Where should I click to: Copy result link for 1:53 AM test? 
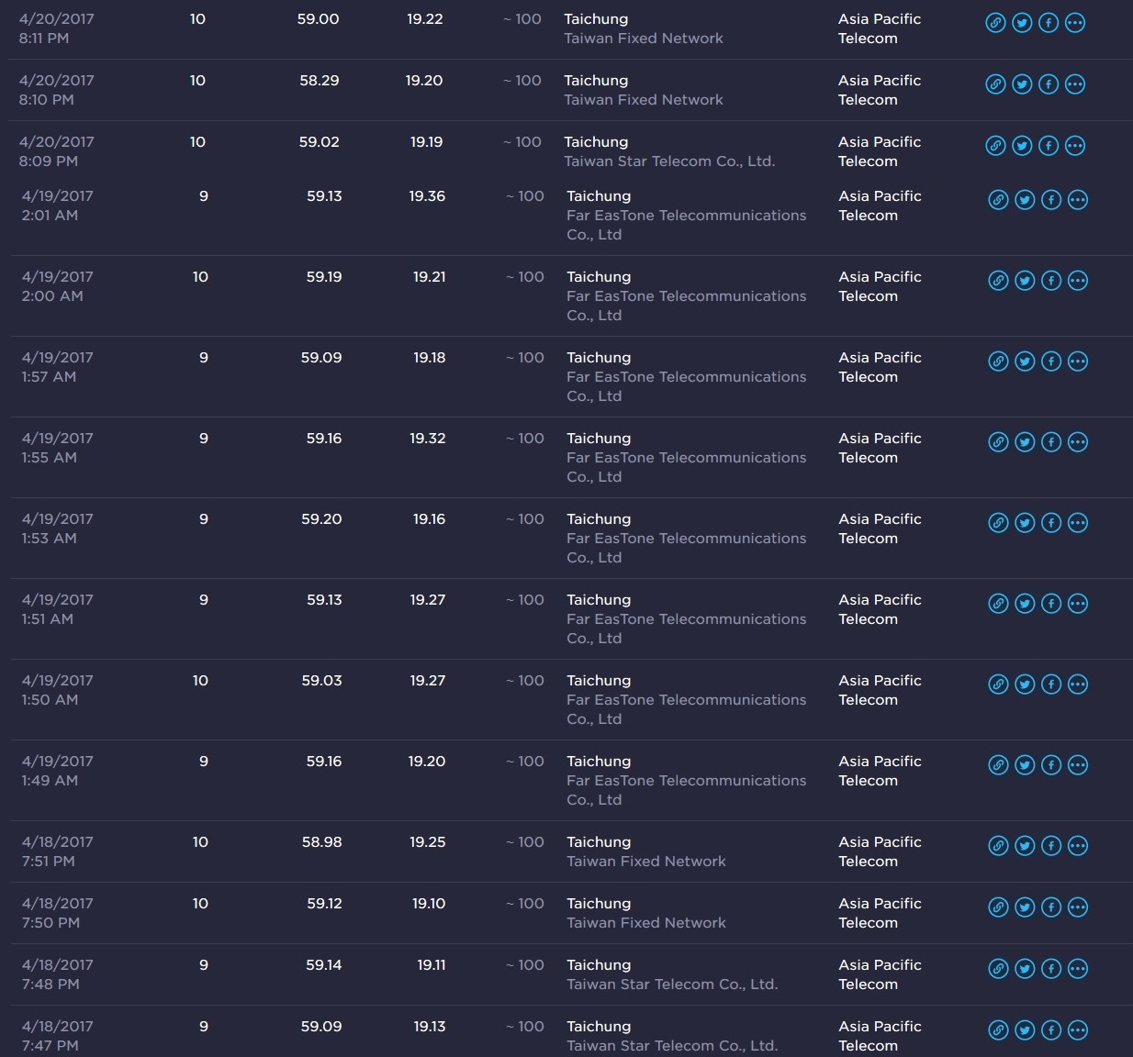tap(998, 523)
